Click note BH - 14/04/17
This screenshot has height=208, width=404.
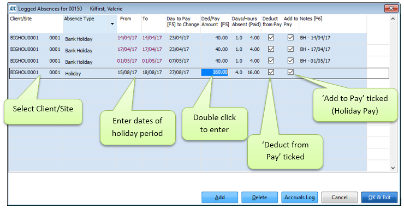tap(315, 38)
